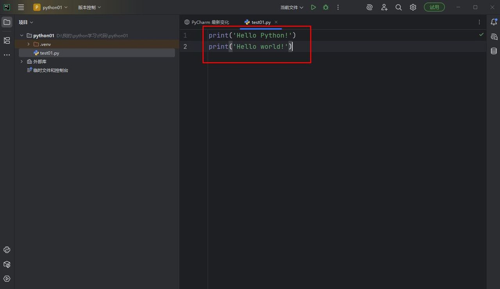Select test01.py in the project tree
Viewport: 500px width, 289px height.
pos(49,53)
